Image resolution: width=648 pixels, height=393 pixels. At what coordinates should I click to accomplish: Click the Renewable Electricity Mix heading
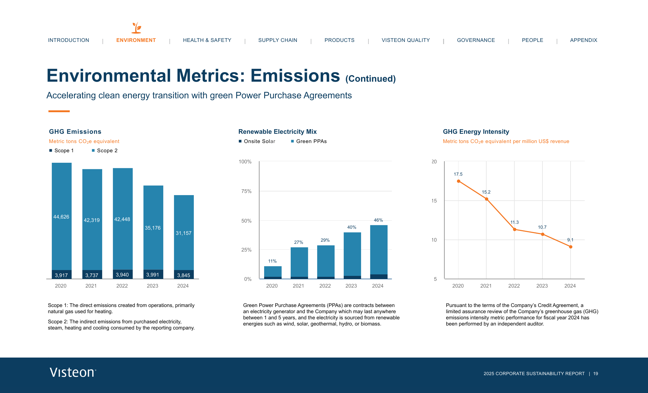(277, 132)
